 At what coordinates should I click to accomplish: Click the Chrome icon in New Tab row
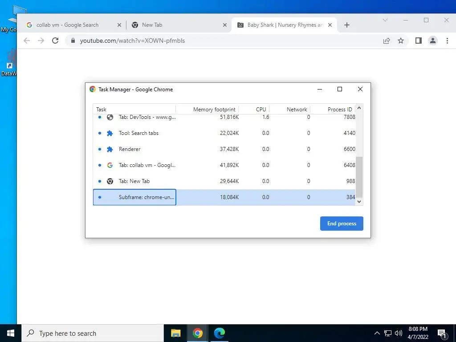click(110, 181)
